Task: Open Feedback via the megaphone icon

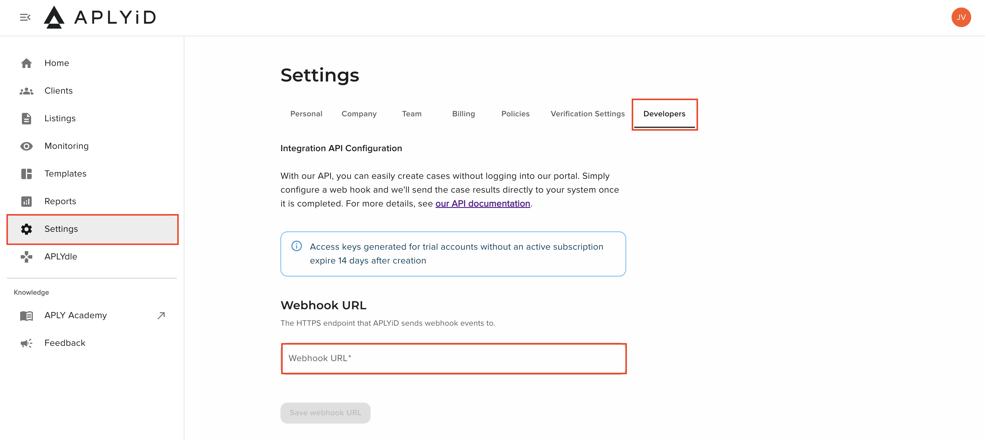Action: (26, 343)
